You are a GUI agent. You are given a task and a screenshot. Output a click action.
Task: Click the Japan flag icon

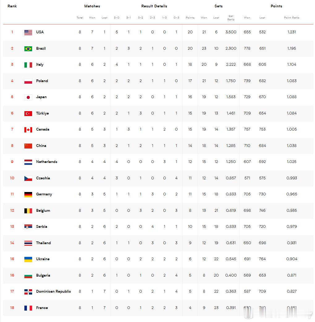[x=28, y=97]
